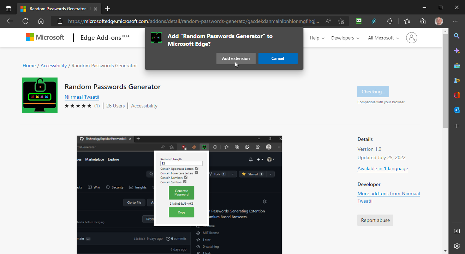
Task: Click the Checking... button
Action: 373,92
